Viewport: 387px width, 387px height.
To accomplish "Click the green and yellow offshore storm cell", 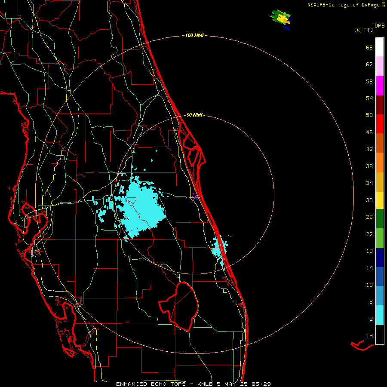I will click(x=281, y=18).
